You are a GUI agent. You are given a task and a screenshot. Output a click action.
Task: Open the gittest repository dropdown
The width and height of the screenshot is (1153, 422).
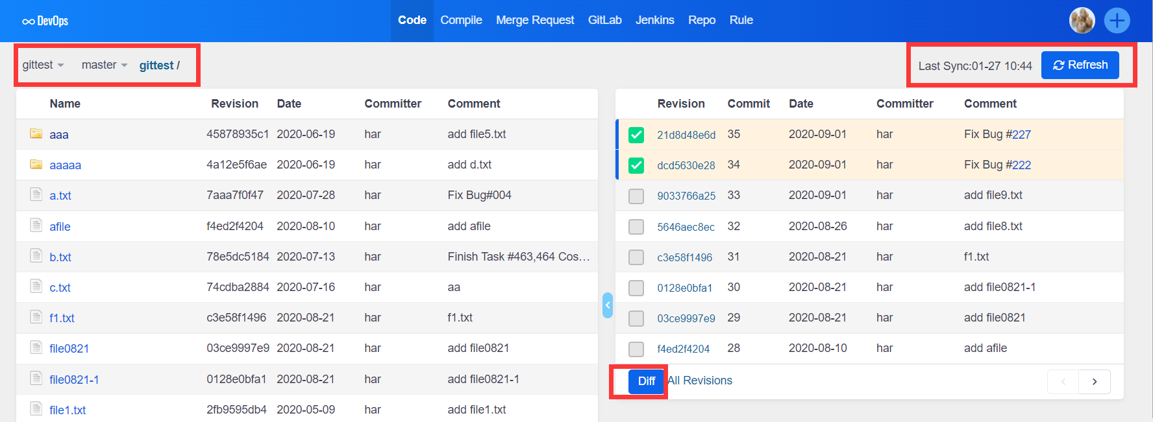[x=43, y=65]
